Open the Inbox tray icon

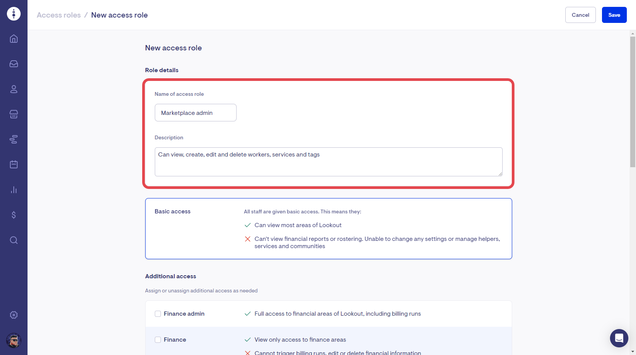point(14,64)
